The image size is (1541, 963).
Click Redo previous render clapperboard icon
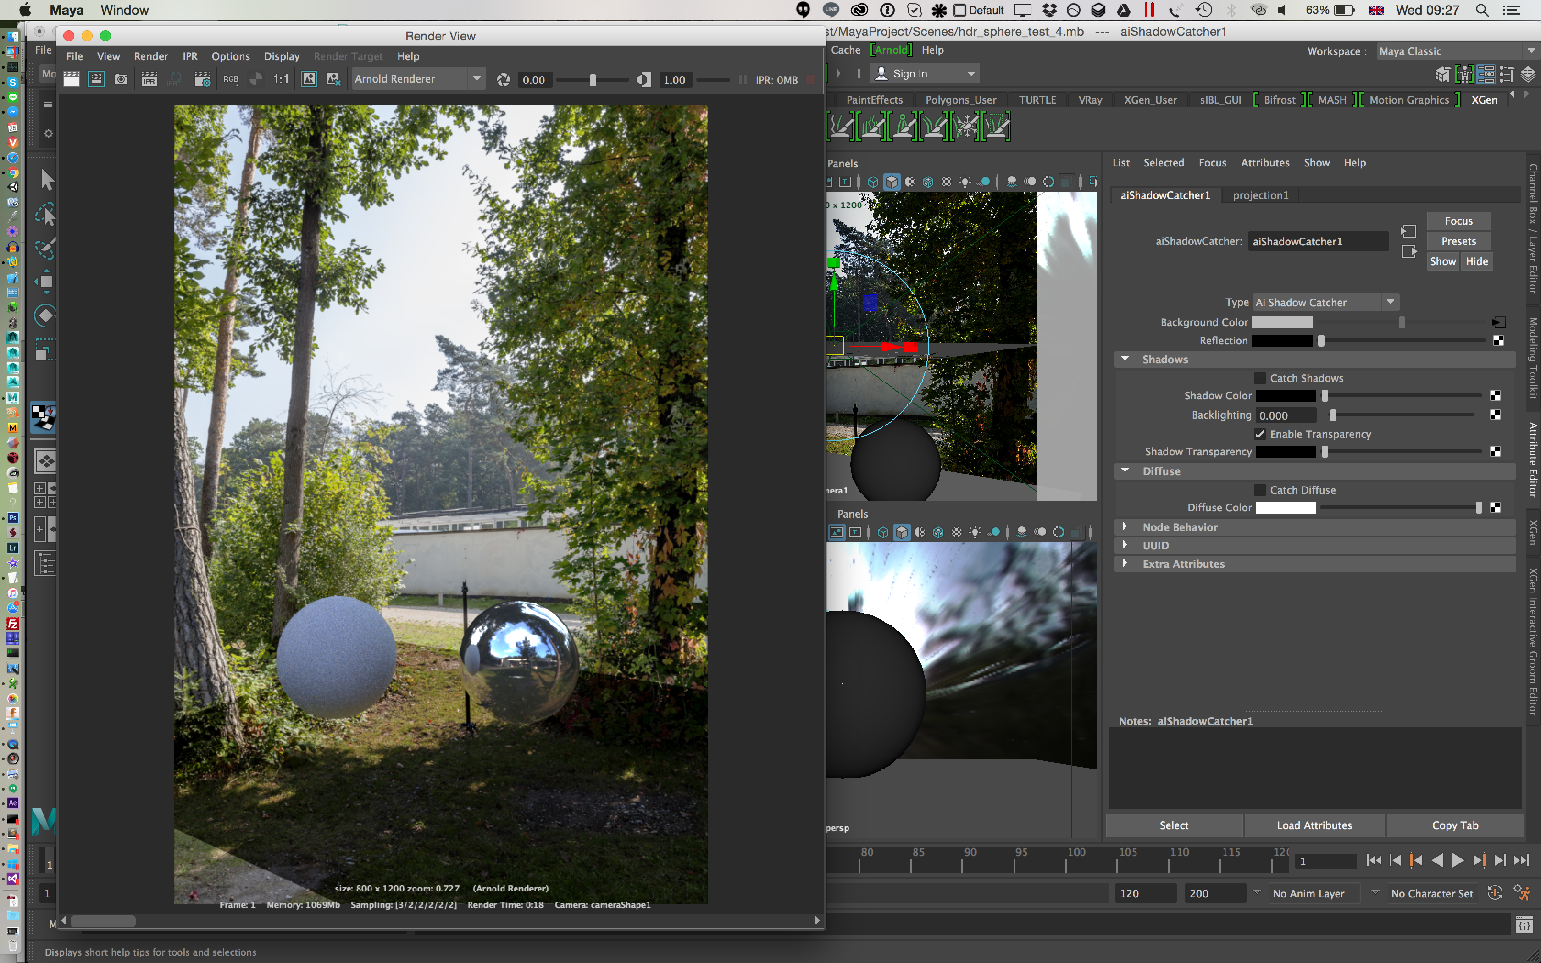tap(72, 79)
